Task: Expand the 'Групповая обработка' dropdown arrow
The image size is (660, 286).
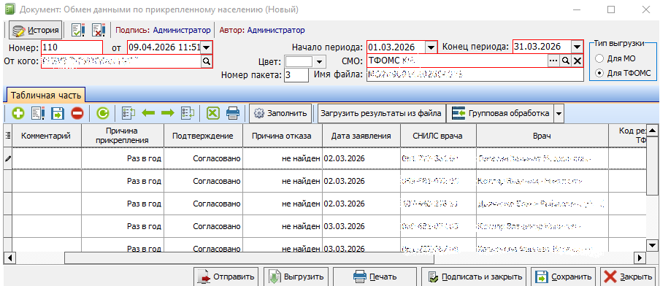Action: coord(559,113)
